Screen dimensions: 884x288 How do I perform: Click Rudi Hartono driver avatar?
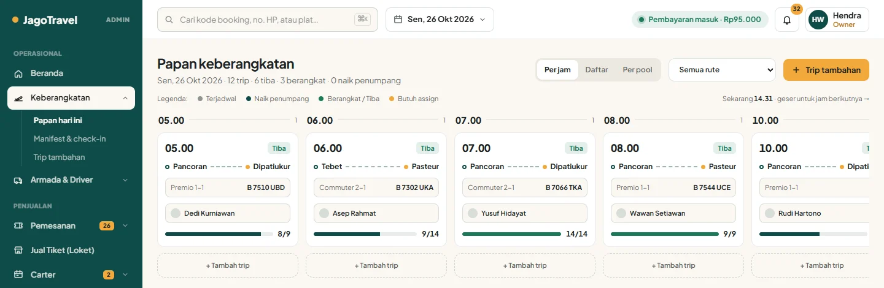(770, 213)
